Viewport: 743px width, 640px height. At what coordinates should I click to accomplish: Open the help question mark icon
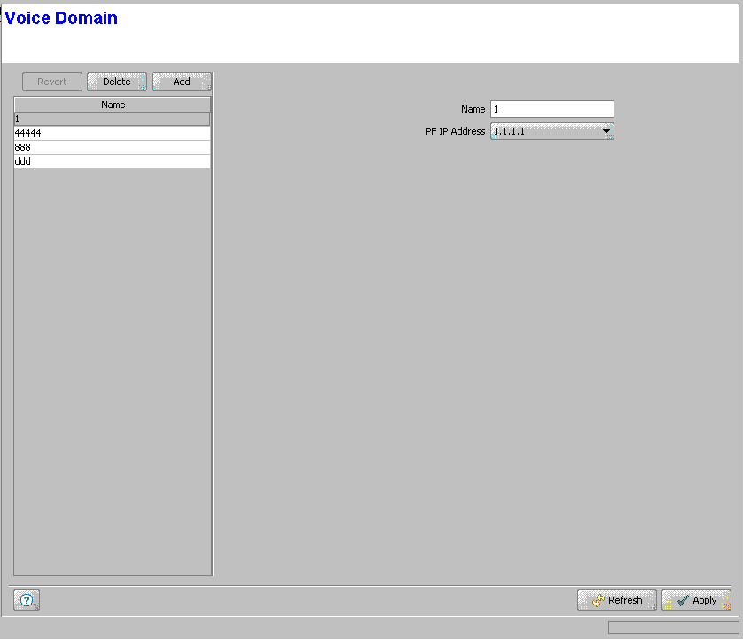tap(27, 601)
